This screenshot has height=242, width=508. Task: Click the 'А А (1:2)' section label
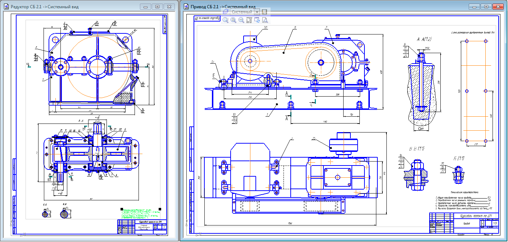424,39
